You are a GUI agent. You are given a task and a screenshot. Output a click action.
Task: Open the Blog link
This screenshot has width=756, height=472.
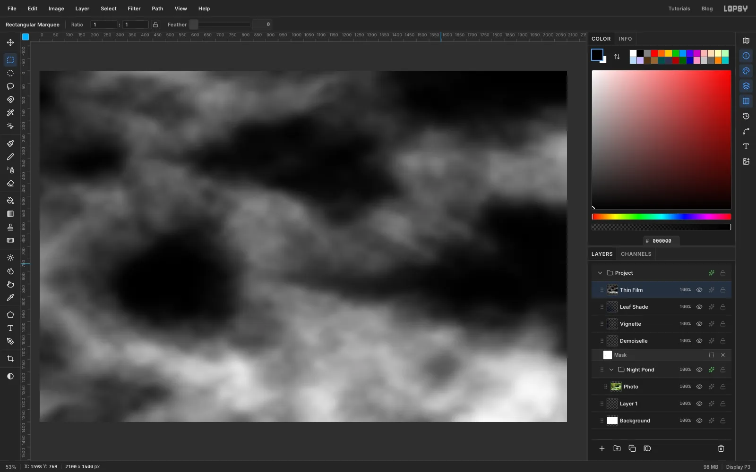tap(707, 8)
